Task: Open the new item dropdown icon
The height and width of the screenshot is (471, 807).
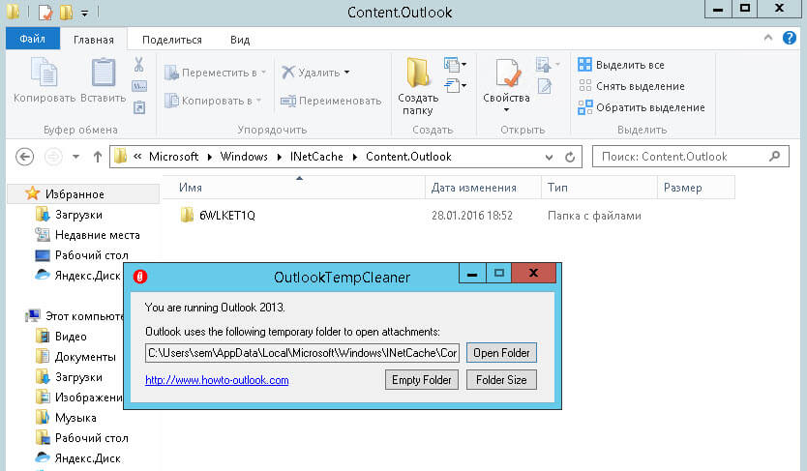Action: click(x=456, y=65)
